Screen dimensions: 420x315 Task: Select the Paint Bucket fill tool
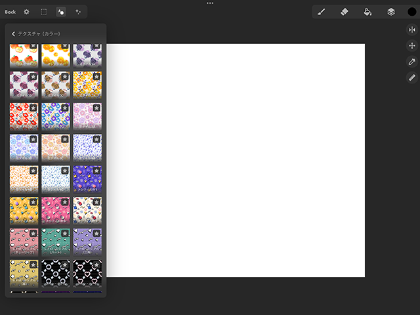(367, 12)
